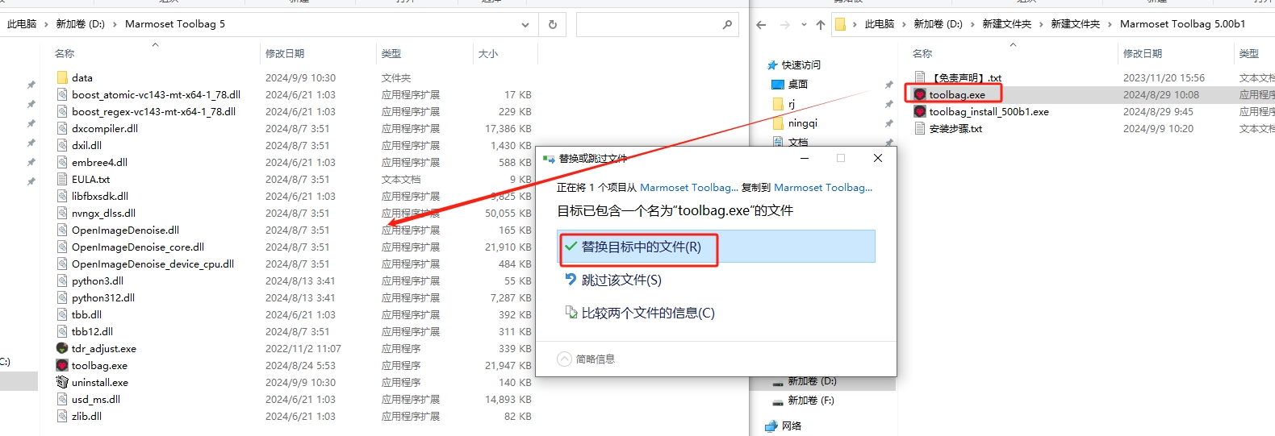Screen dimensions: 1275x436
Task: Click the destination Marmoset Toolbag... link
Action: click(823, 187)
